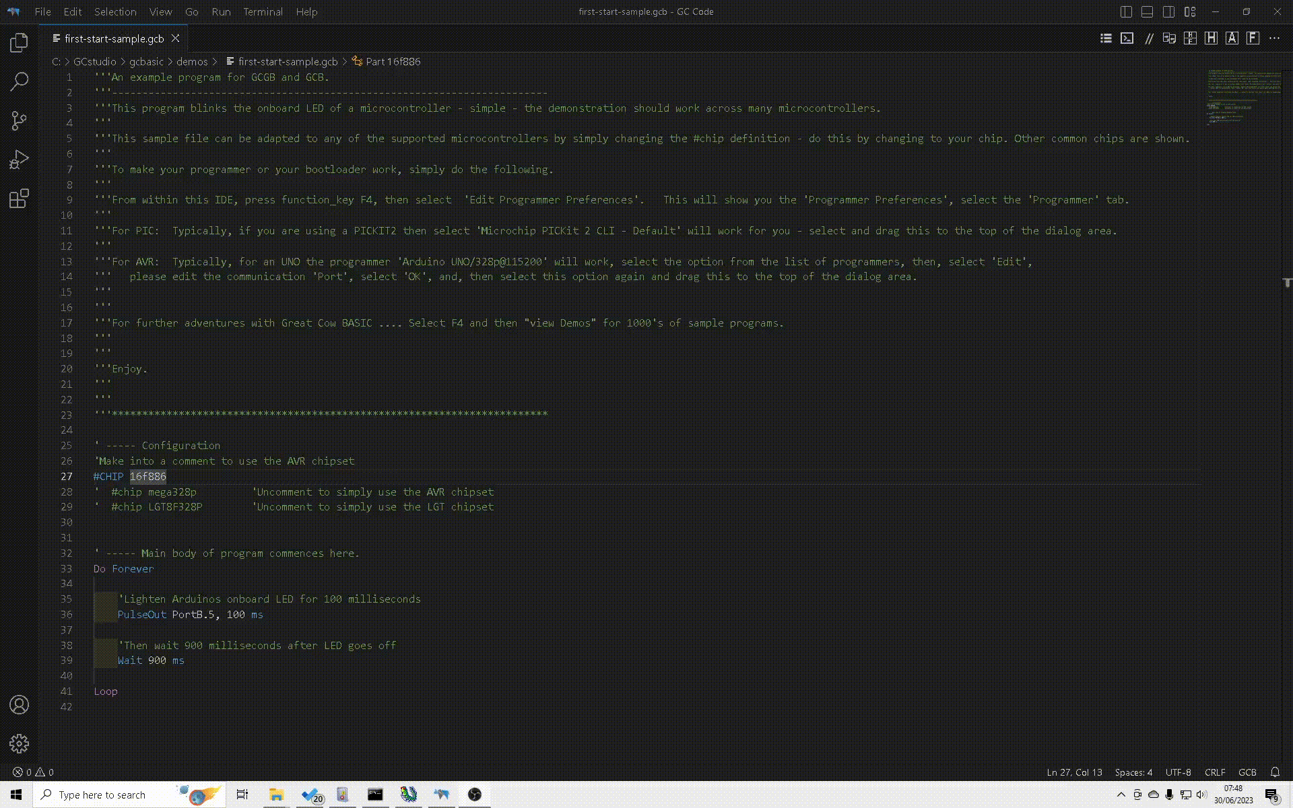Open the Run and Debug view
This screenshot has height=808, width=1293.
[x=19, y=160]
